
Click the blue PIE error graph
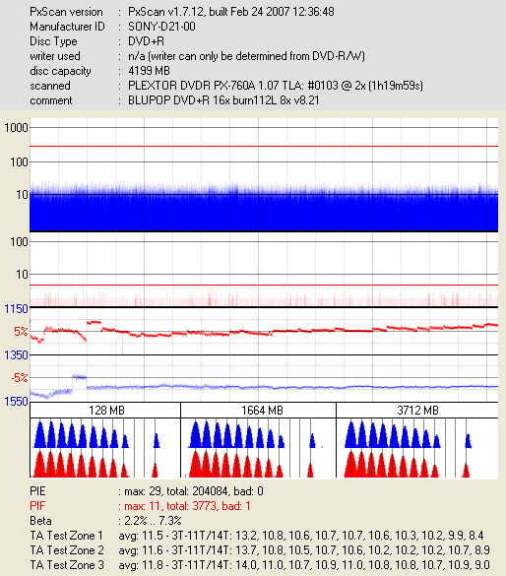pyautogui.click(x=264, y=175)
